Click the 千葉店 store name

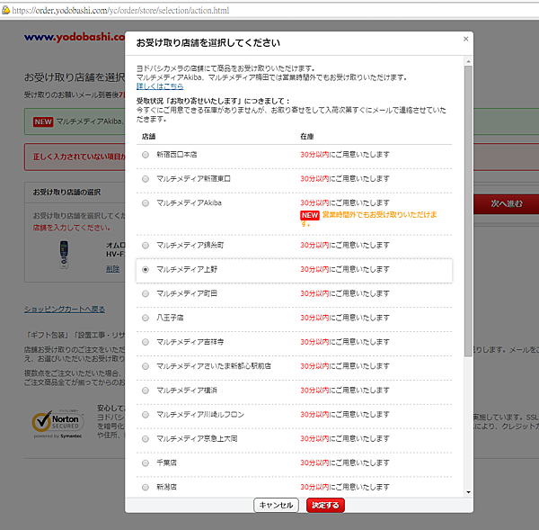[x=166, y=463]
